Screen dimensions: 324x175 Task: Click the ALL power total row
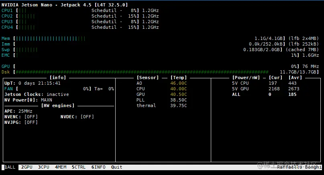(264, 94)
